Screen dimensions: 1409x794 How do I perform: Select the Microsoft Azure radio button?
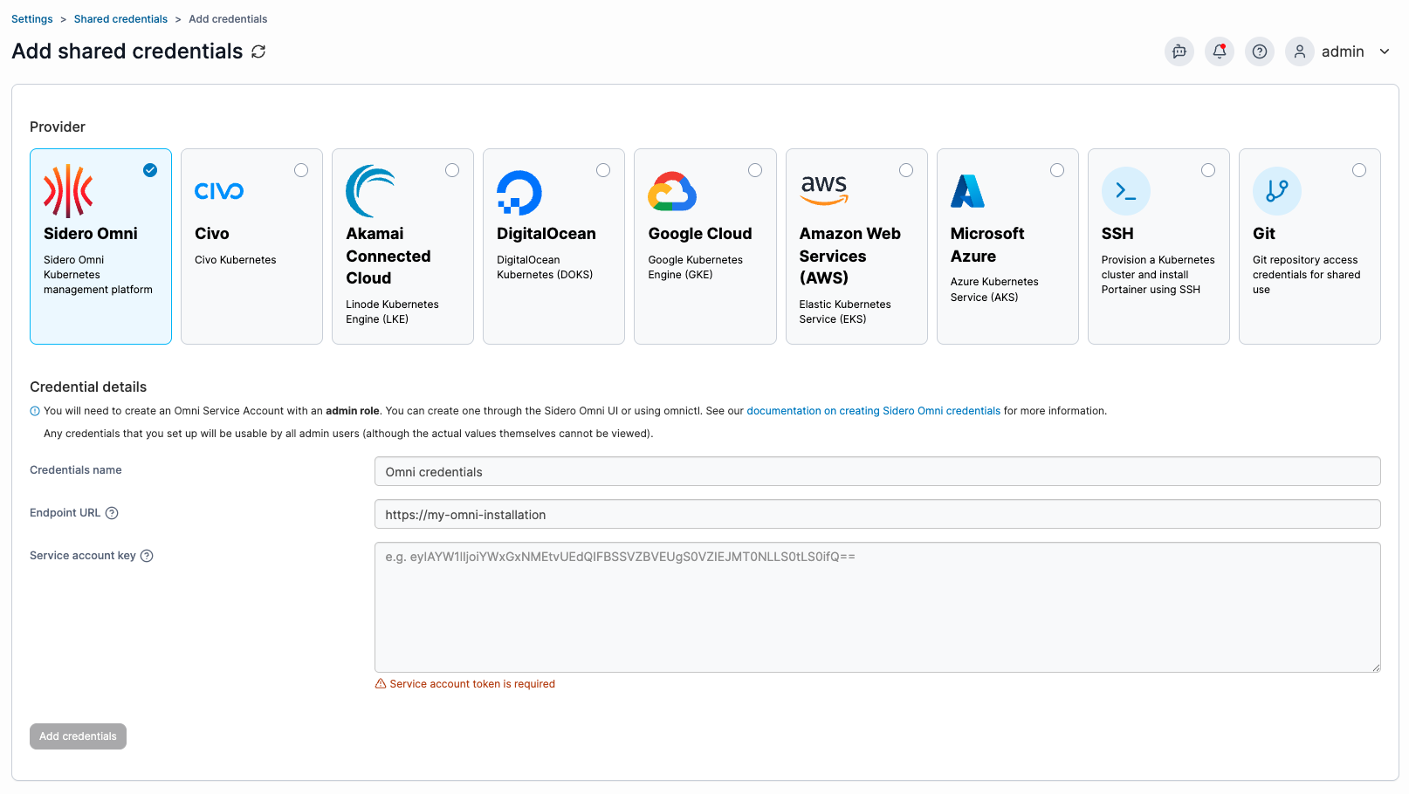coord(1057,170)
